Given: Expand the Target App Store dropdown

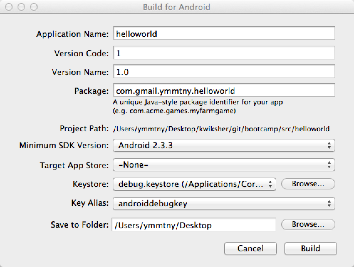Looking at the screenshot, I should [x=224, y=165].
